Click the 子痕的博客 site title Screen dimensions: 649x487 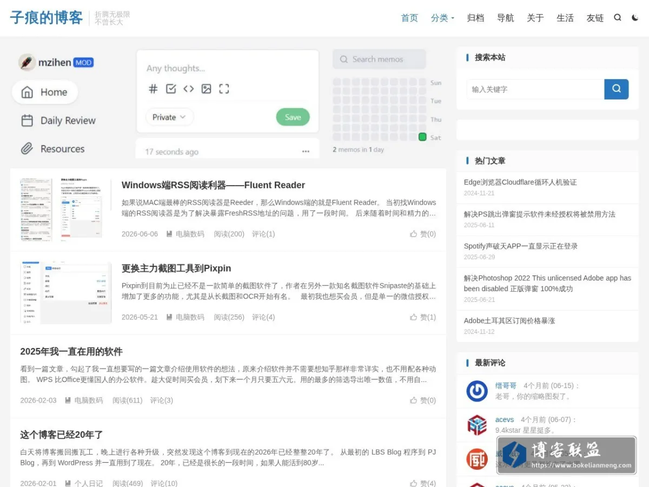click(46, 18)
